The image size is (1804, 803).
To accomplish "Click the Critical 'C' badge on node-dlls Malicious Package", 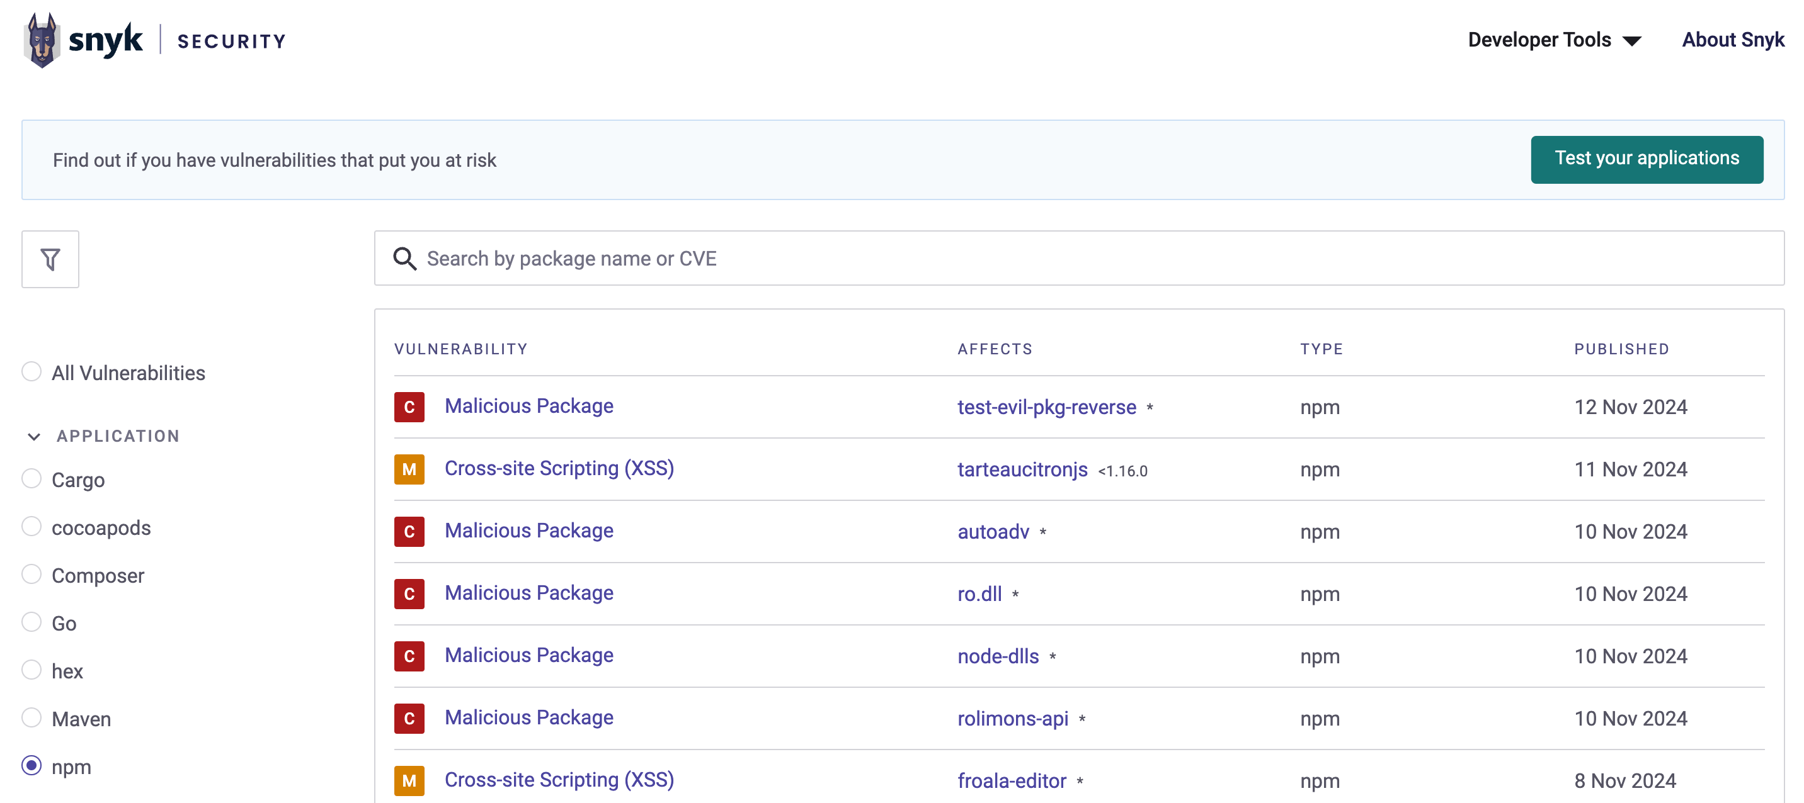I will [408, 655].
